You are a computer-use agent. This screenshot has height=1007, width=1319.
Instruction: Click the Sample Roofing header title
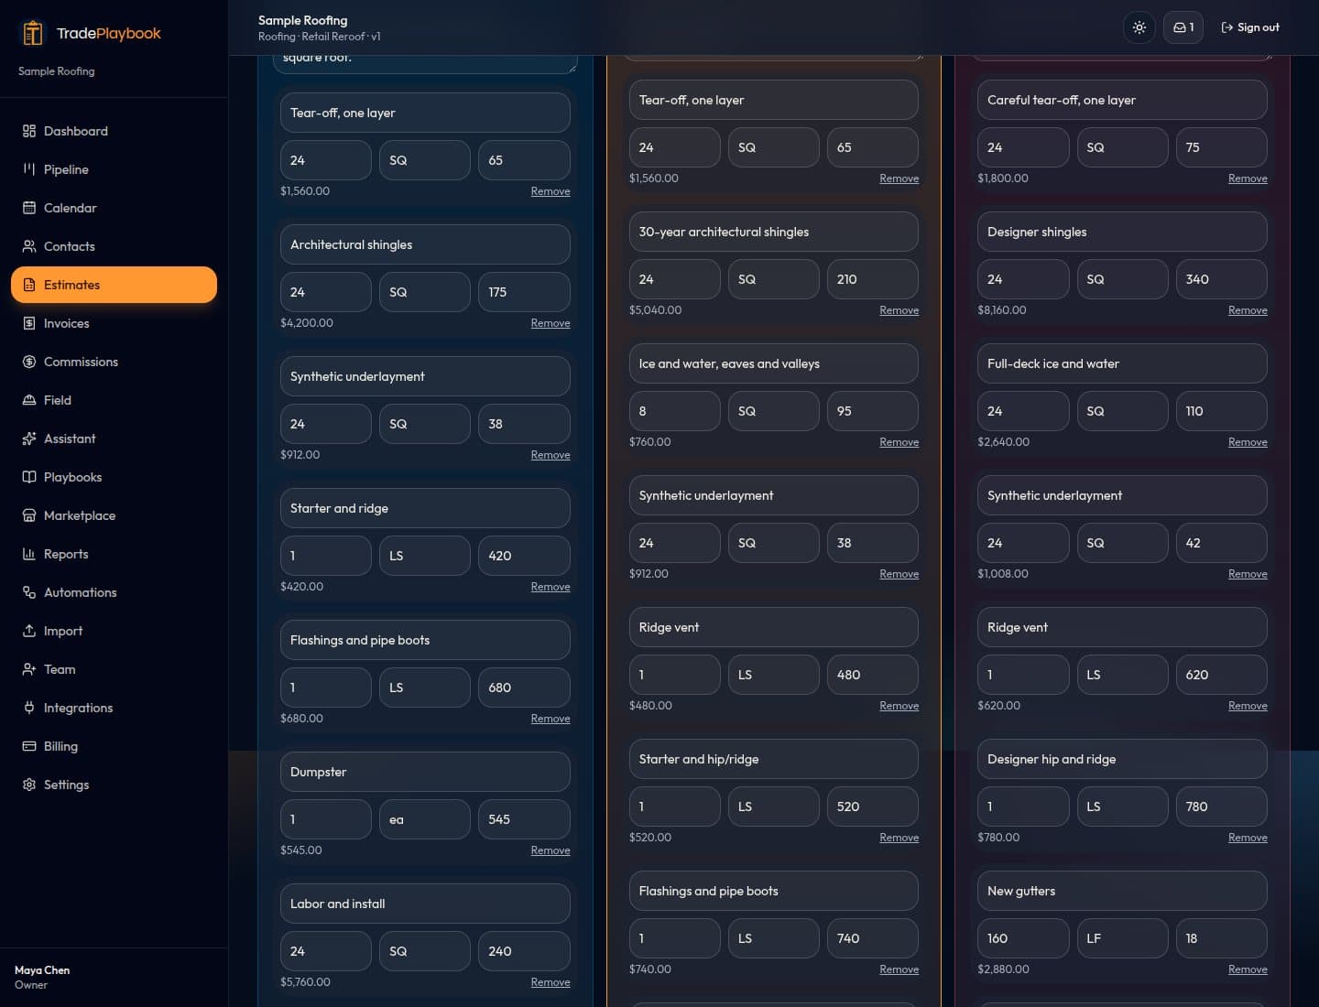303,20
